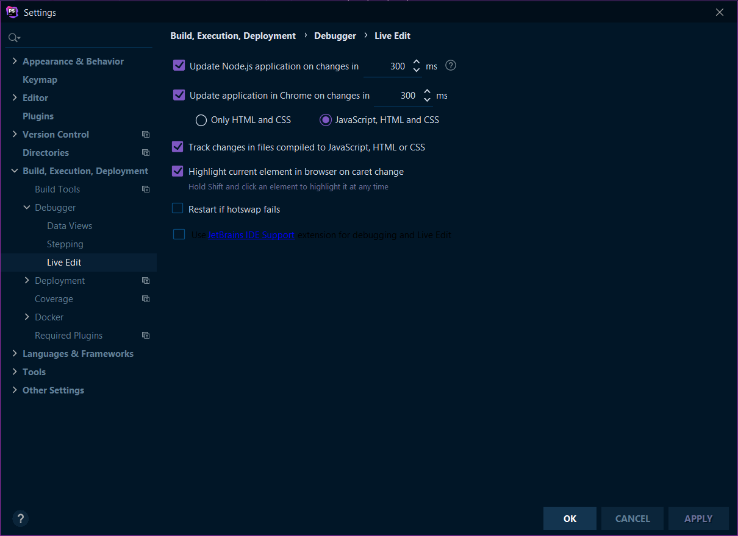Expand Other Settings section
738x536 pixels.
click(x=15, y=390)
